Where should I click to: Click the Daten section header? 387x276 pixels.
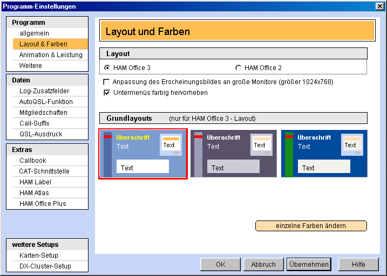click(x=47, y=80)
